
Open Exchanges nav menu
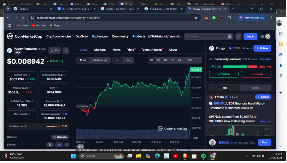point(100,36)
